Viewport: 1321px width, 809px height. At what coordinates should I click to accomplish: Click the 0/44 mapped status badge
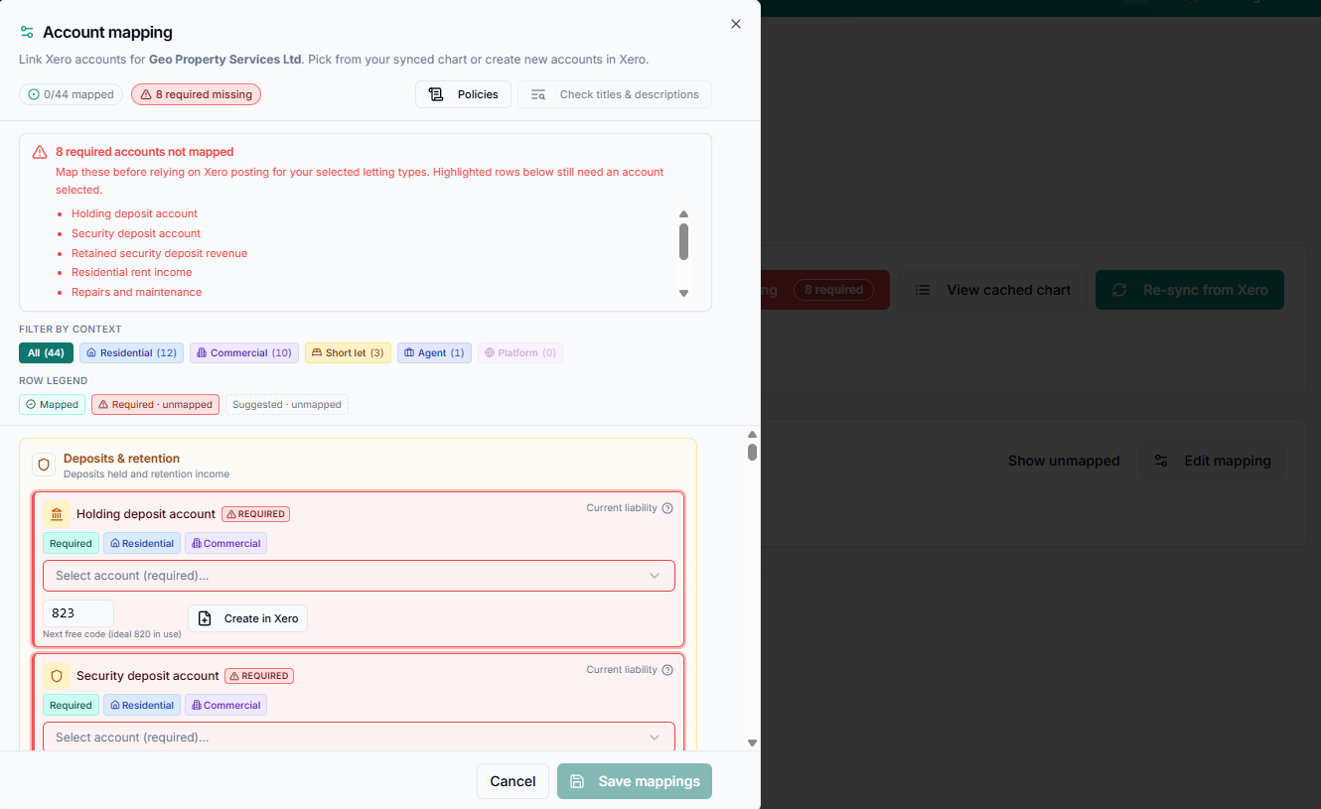pyautogui.click(x=71, y=94)
